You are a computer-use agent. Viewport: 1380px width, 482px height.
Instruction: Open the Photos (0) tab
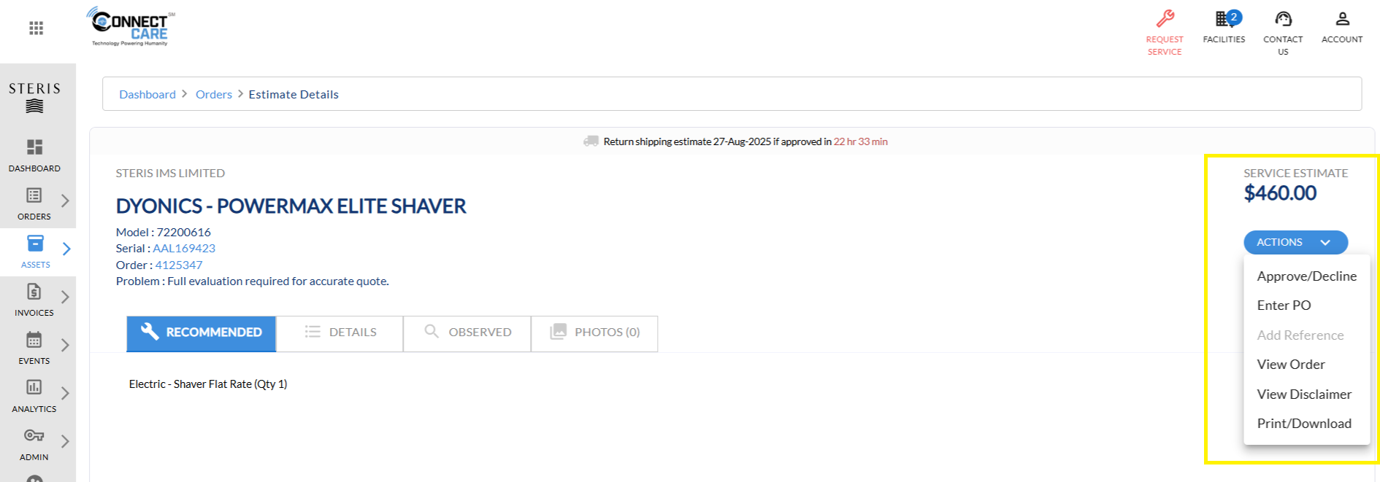pyautogui.click(x=594, y=333)
